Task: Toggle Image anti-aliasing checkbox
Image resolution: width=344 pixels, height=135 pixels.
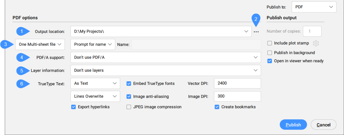Action: pyautogui.click(x=129, y=96)
